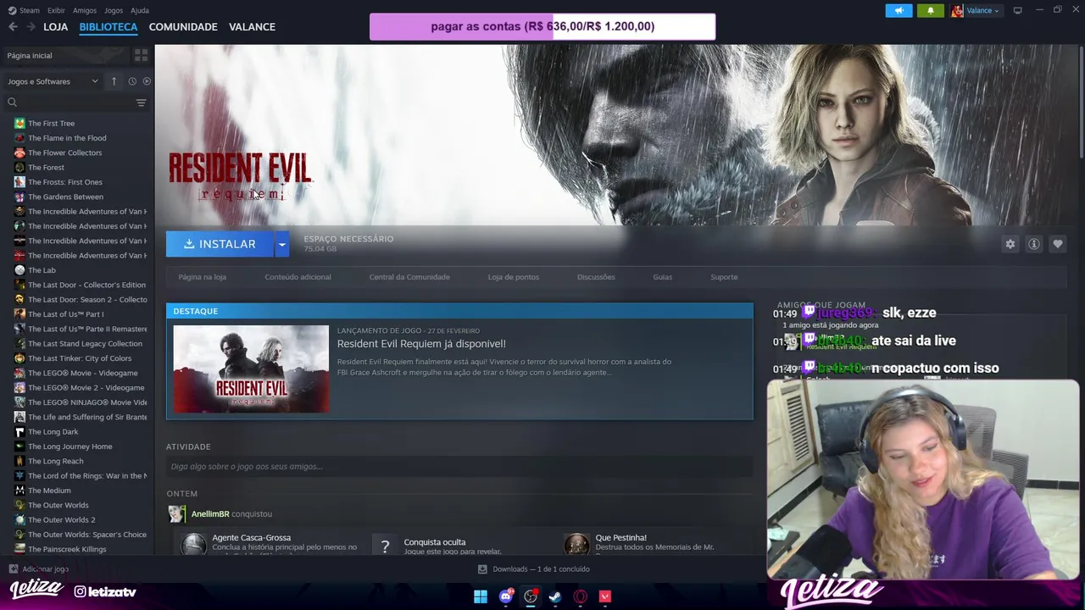Open Valorant taskbar icon
Screen dimensions: 1085x610
point(605,596)
